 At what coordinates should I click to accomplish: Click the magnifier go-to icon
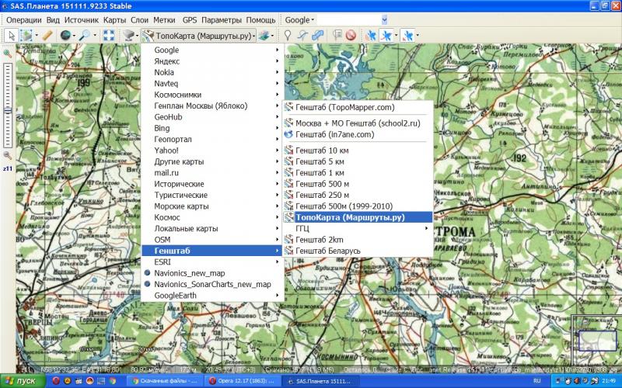[x=85, y=36]
